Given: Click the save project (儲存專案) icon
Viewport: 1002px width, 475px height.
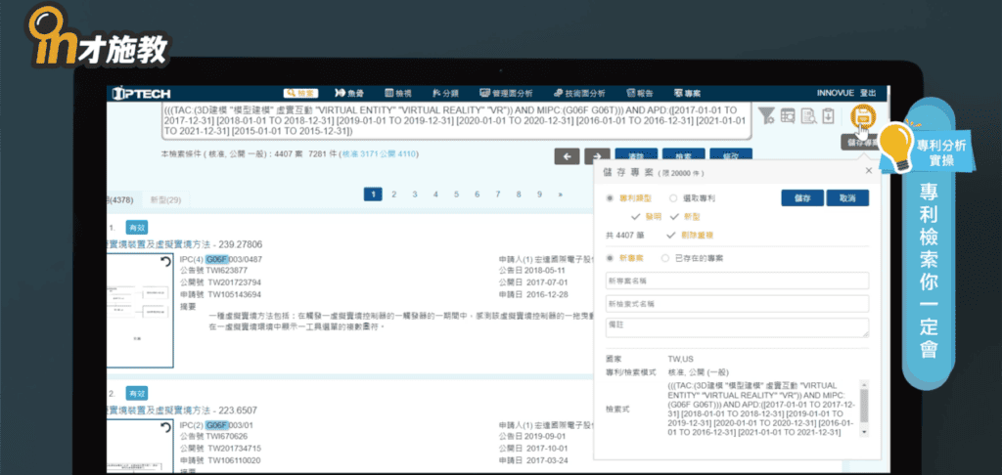Looking at the screenshot, I should [862, 116].
